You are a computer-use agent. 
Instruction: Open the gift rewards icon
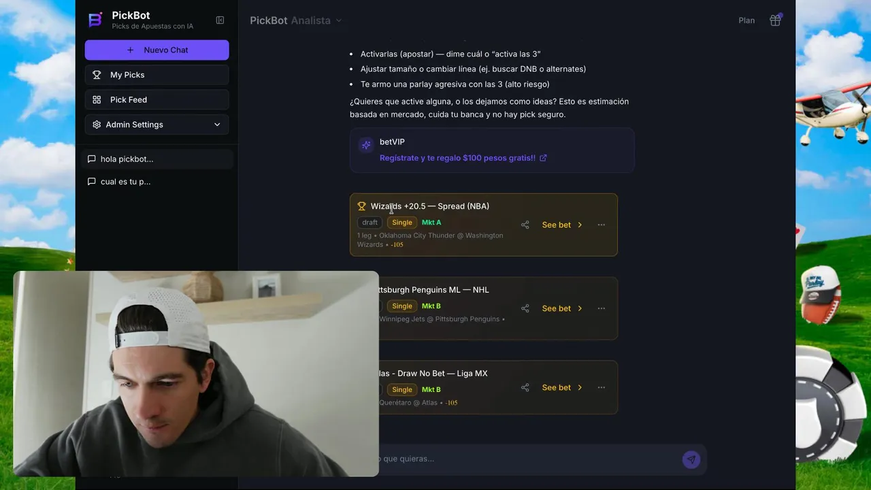(775, 20)
